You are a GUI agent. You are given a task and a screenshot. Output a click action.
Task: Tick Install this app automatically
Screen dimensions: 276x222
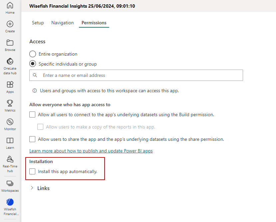tap(32, 171)
